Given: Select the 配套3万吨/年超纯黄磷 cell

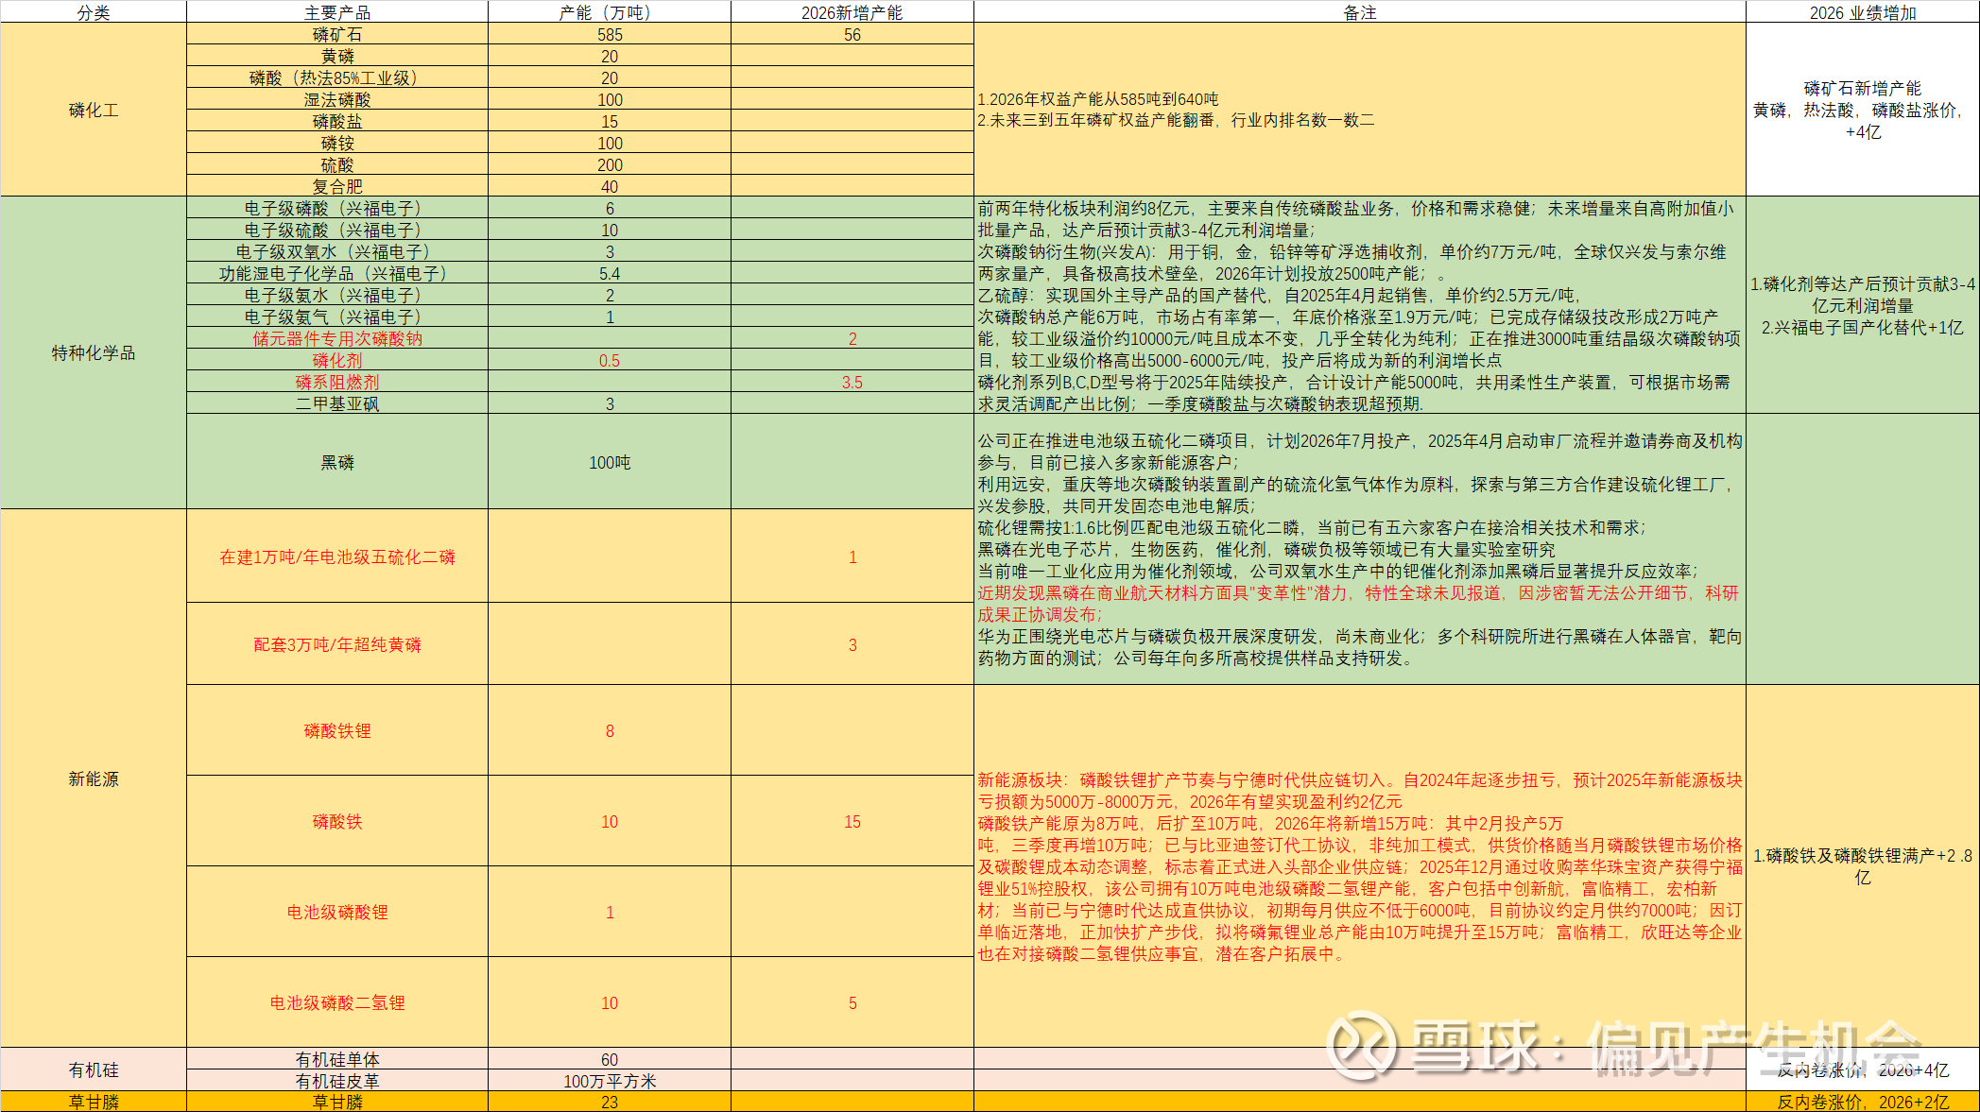Looking at the screenshot, I should pos(336,644).
